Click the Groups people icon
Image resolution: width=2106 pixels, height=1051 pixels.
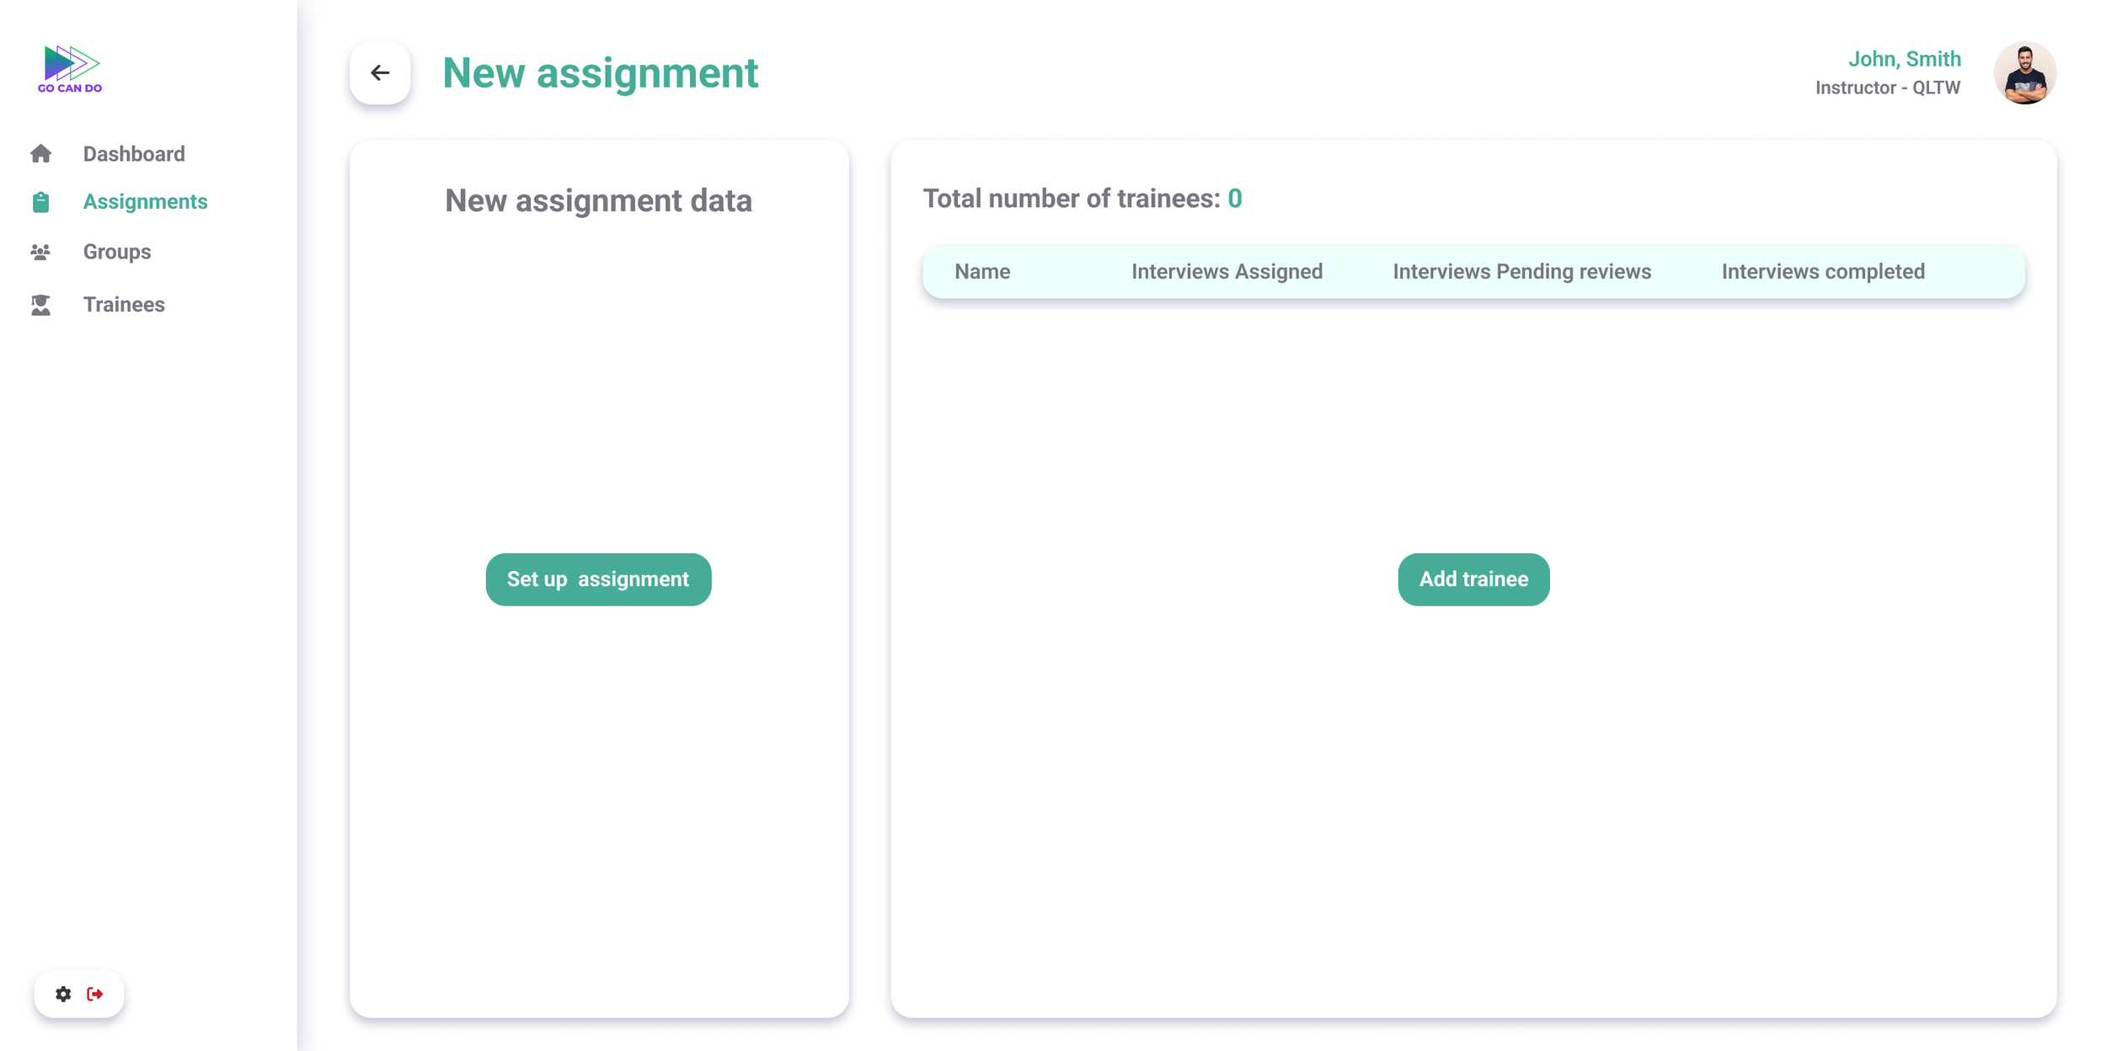click(x=40, y=252)
